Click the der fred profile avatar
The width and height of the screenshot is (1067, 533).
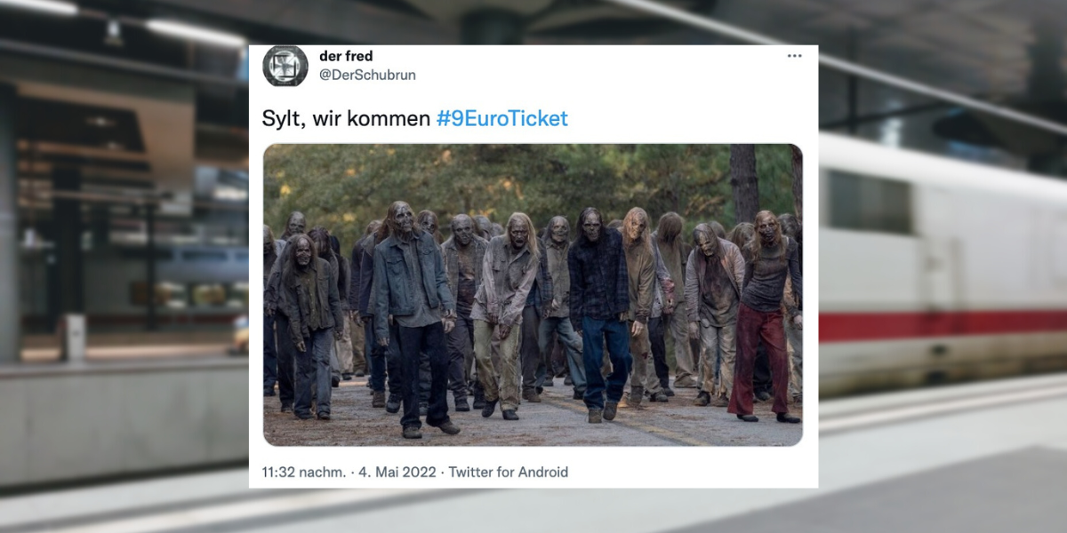(285, 66)
